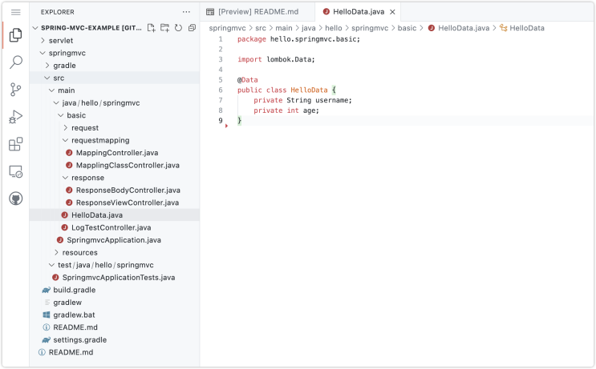Collapse the springmvc folder

coord(114,53)
